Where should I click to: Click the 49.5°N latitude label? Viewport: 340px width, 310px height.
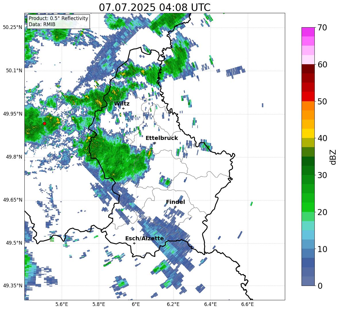point(14,243)
